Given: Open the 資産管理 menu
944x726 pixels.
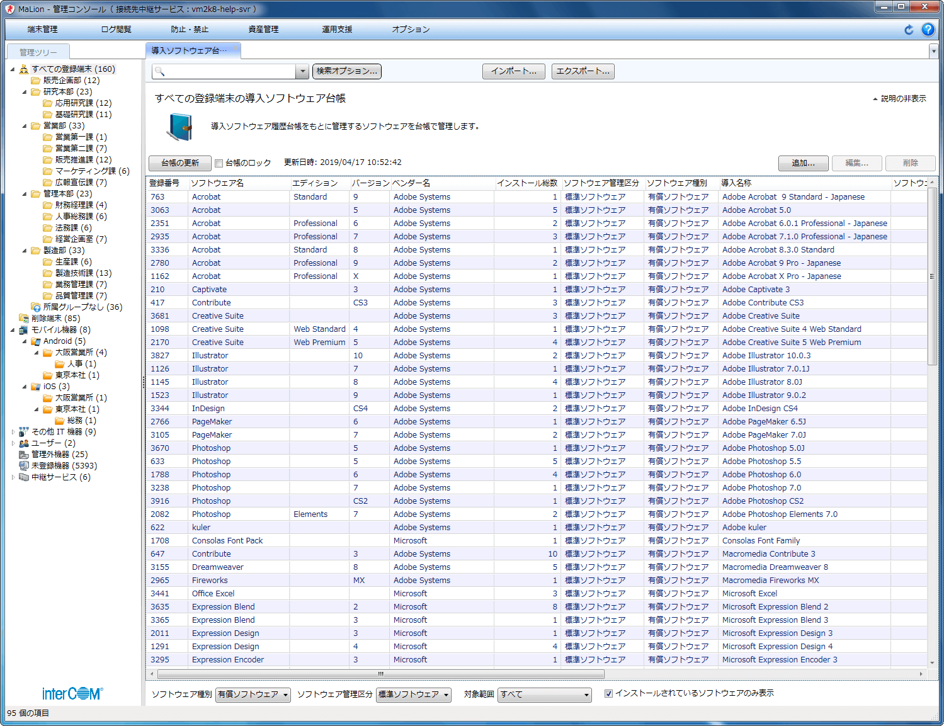Looking at the screenshot, I should pos(263,30).
